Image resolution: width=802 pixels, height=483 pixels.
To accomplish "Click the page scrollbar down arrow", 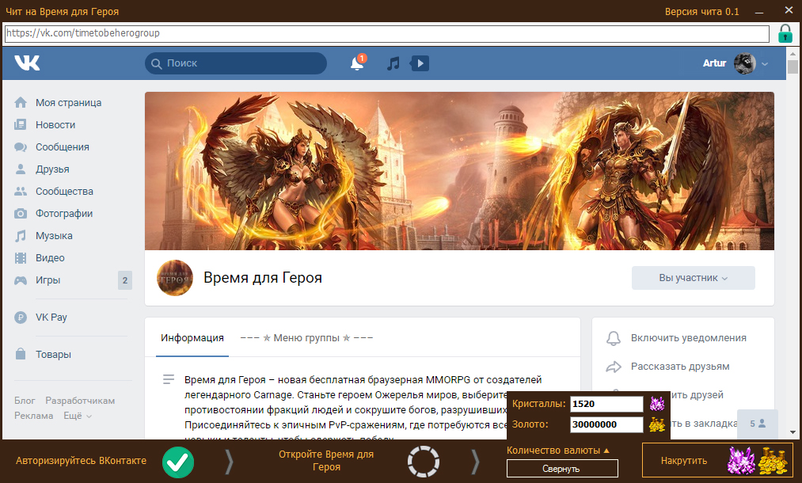I will pos(792,432).
